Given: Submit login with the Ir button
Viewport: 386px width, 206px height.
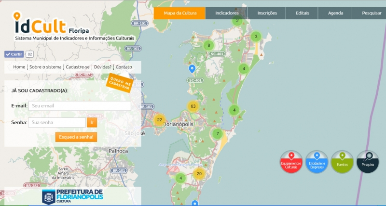Looking at the screenshot, I should click(x=92, y=123).
